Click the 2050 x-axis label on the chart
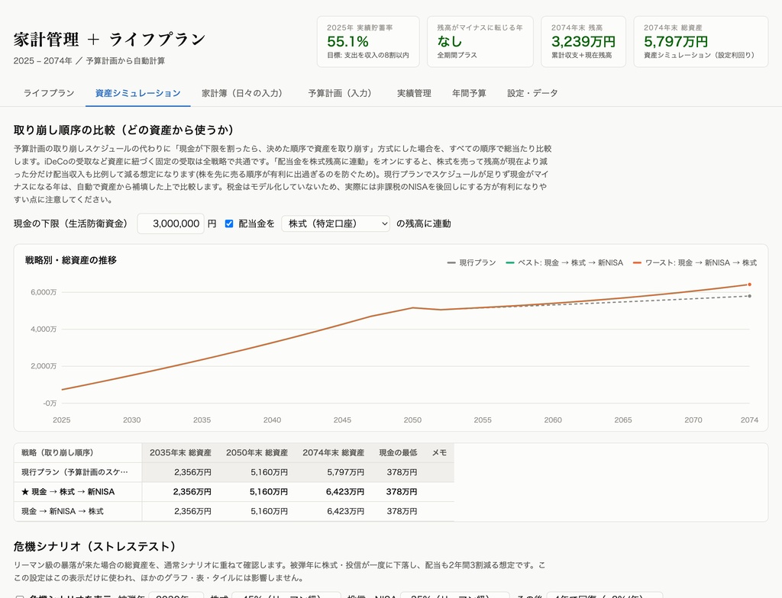This screenshot has width=782, height=598. 412,420
